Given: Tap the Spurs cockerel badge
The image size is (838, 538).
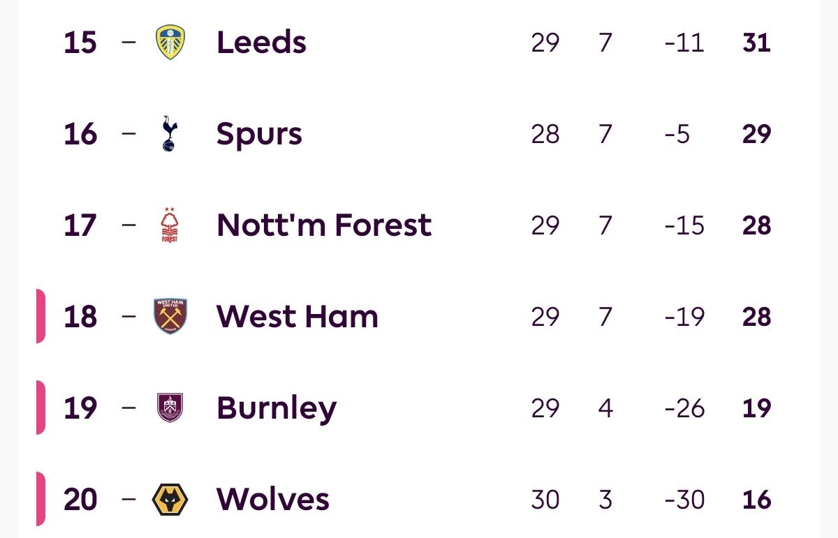Looking at the screenshot, I should (x=170, y=134).
